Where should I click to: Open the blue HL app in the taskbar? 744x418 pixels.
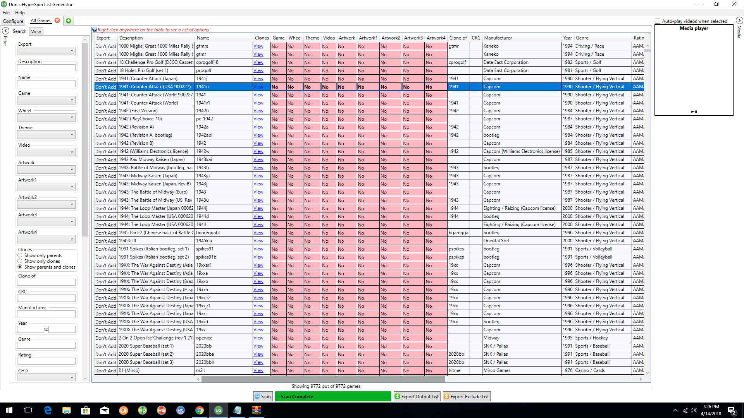point(181,410)
